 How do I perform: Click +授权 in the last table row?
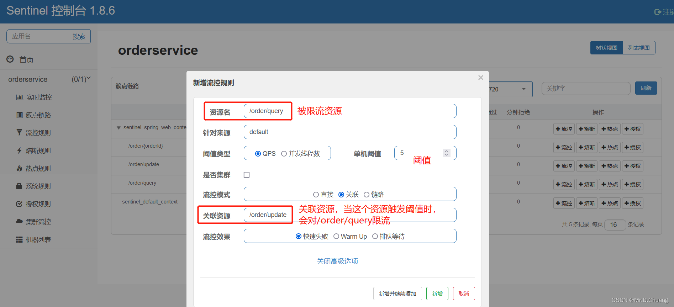(632, 203)
